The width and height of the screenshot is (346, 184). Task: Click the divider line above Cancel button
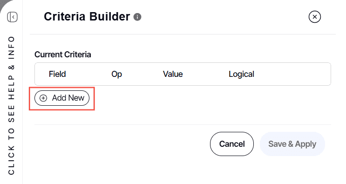[183, 125]
